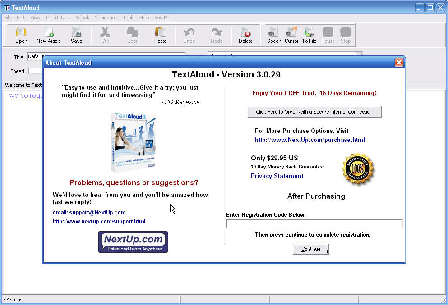The height and width of the screenshot is (305, 448).
Task: Click the 'After Purchasing' heading
Action: [316, 196]
